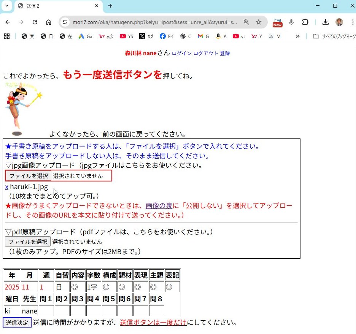Screen dimensions: 356x334
Task: Click the pdf 'ファイルを選択' button
Action: point(28,242)
